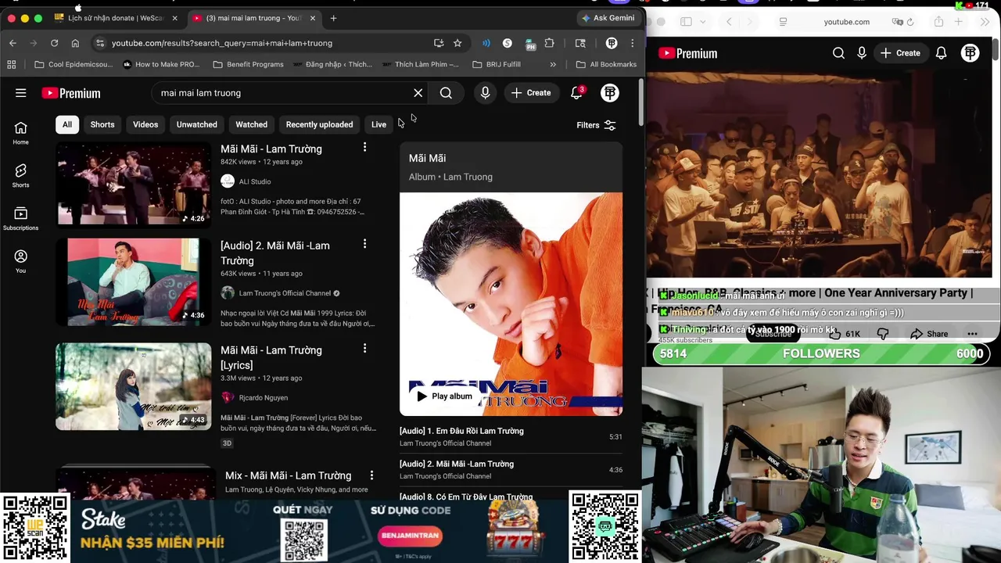Open the You page in the sidebar
The image size is (1001, 563).
click(x=21, y=262)
